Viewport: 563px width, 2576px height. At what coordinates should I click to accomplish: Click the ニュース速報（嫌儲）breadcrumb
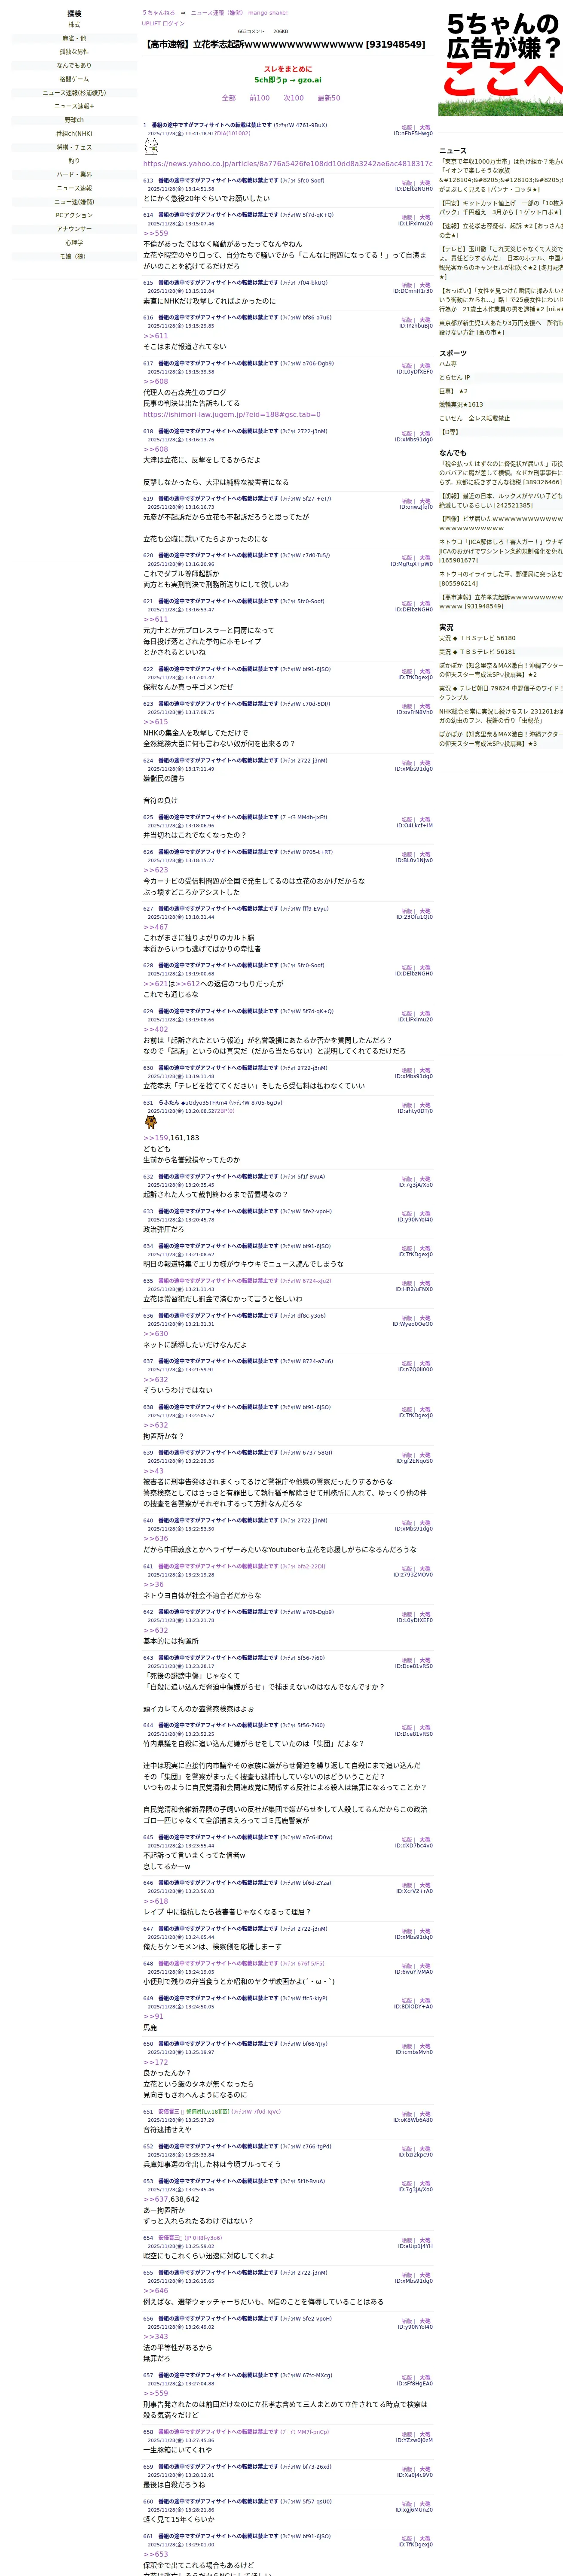(217, 13)
